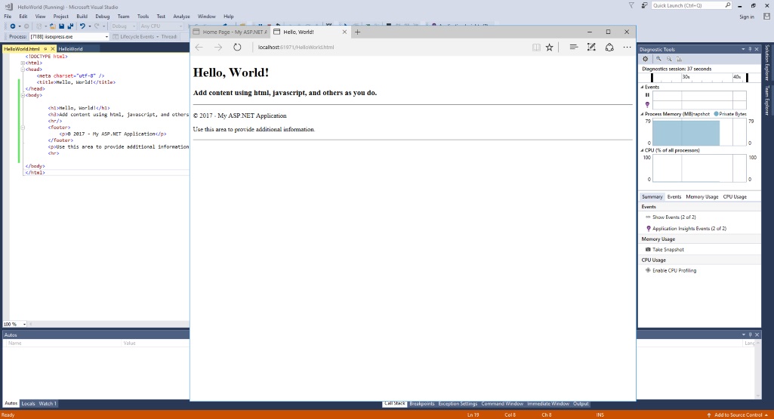Open the Diagnostic Tools settings gear

point(645,59)
